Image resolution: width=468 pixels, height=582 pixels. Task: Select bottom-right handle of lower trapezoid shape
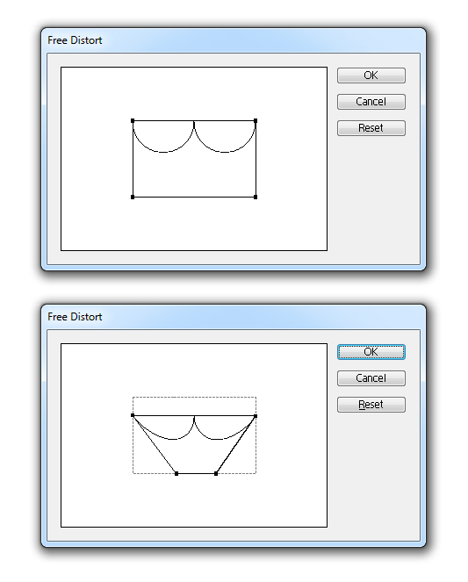(216, 474)
